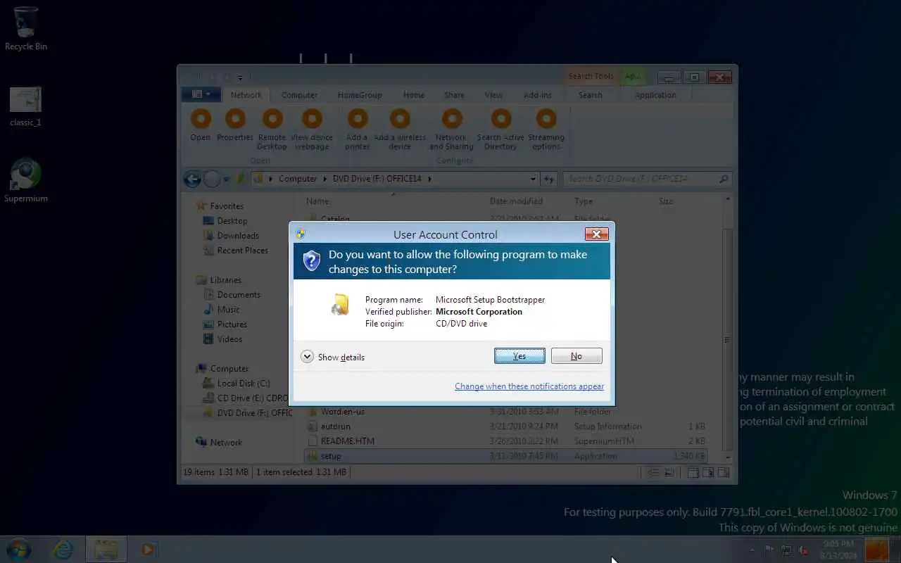
Task: Open Change when these notifications appear link
Action: point(529,386)
